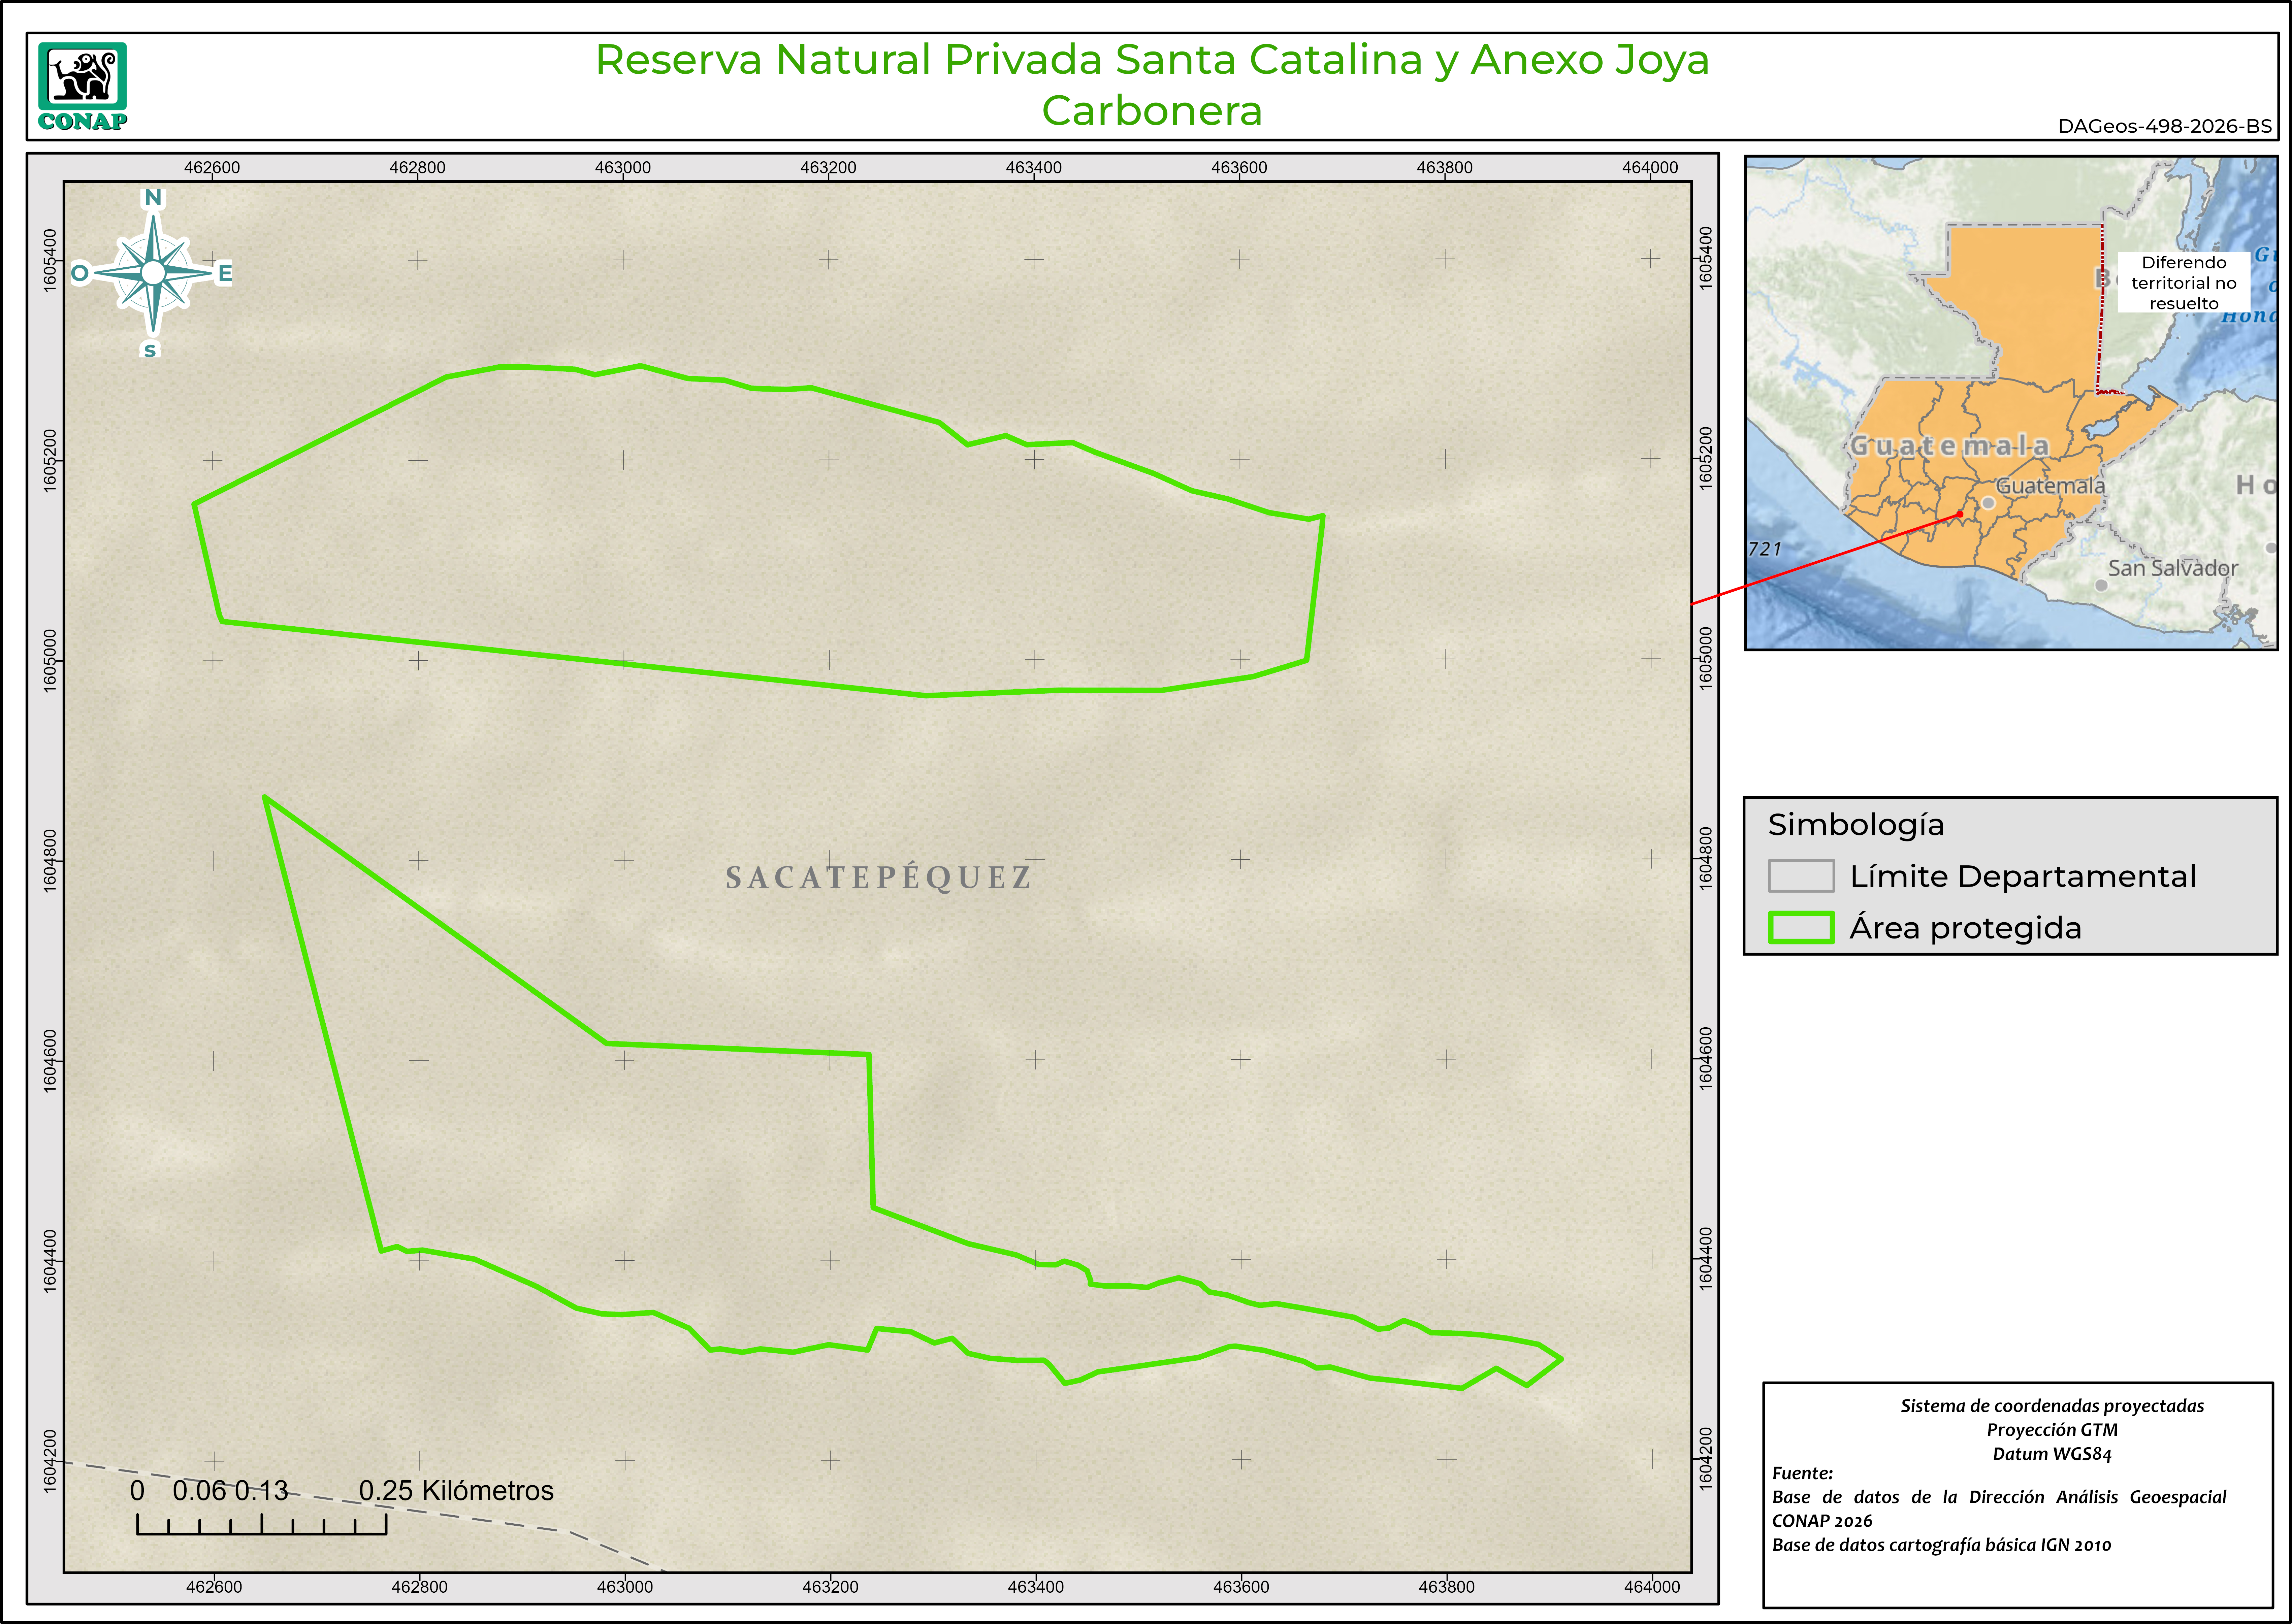The width and height of the screenshot is (2292, 1624).
Task: Click the compass O letter
Action: pos(80,273)
